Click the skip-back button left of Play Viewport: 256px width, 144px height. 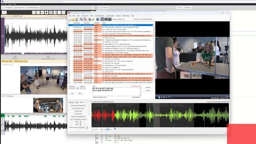pos(42,12)
